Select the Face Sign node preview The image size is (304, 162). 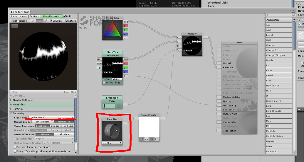pos(112,131)
